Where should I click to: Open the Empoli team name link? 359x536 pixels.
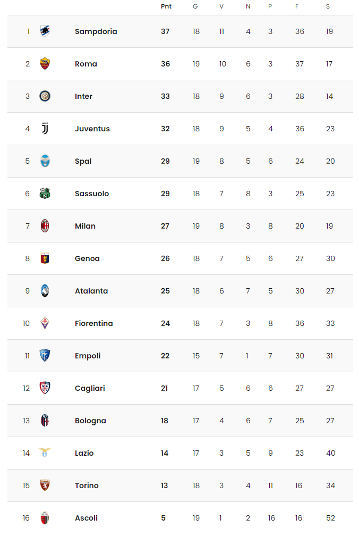pos(88,356)
